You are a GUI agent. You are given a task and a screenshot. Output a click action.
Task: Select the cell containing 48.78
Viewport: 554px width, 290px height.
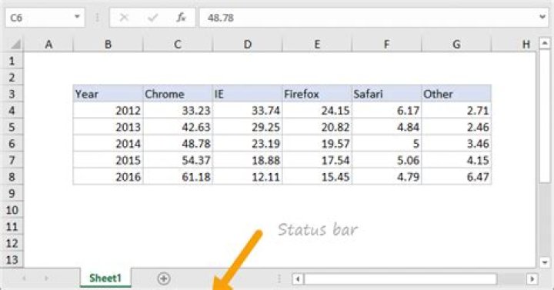[178, 144]
